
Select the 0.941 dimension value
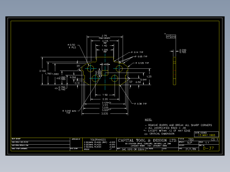coord(143,80)
